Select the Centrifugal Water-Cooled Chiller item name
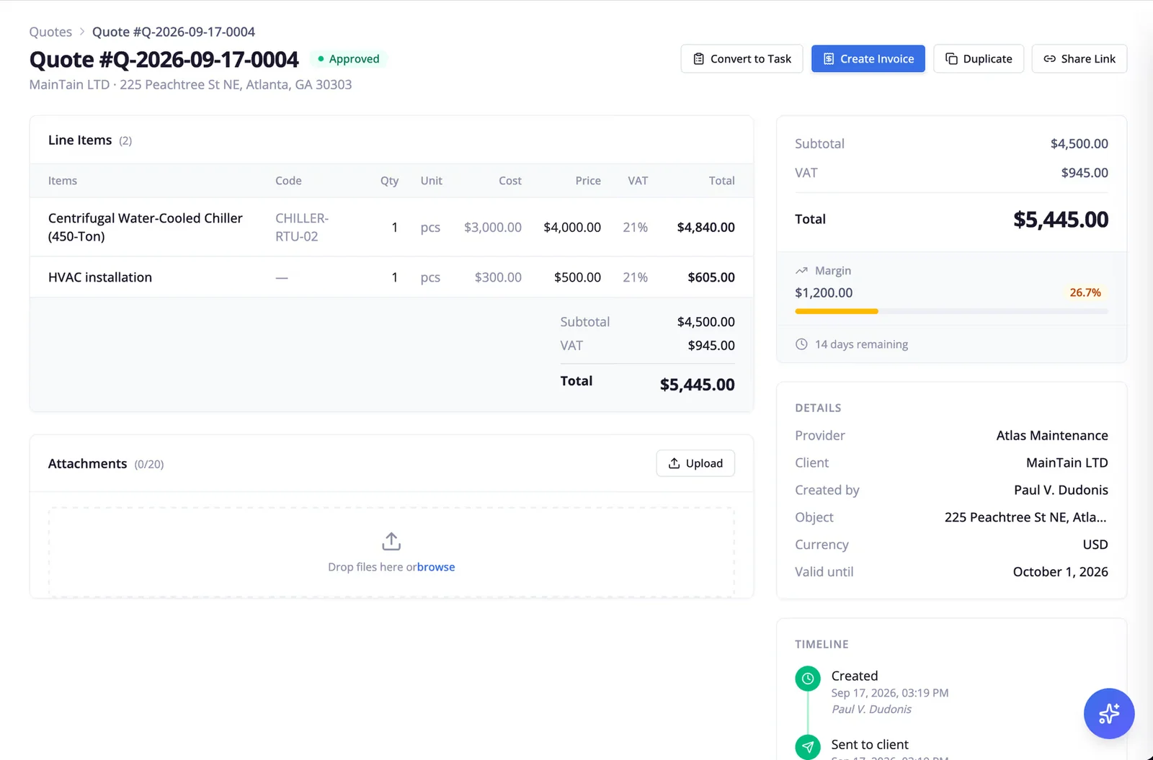Screen dimensions: 1153x760 click(x=145, y=227)
